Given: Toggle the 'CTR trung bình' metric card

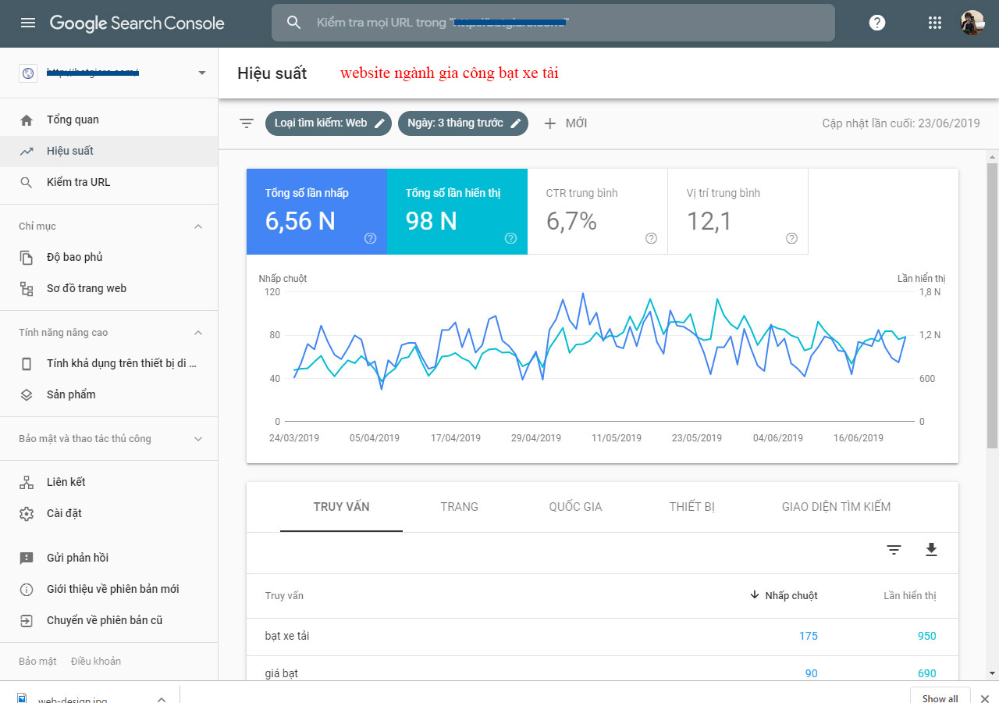Looking at the screenshot, I should tap(597, 212).
